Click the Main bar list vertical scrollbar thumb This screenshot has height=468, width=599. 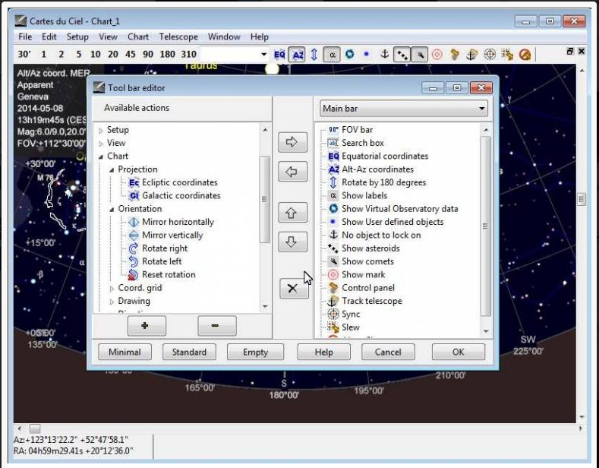[486, 226]
